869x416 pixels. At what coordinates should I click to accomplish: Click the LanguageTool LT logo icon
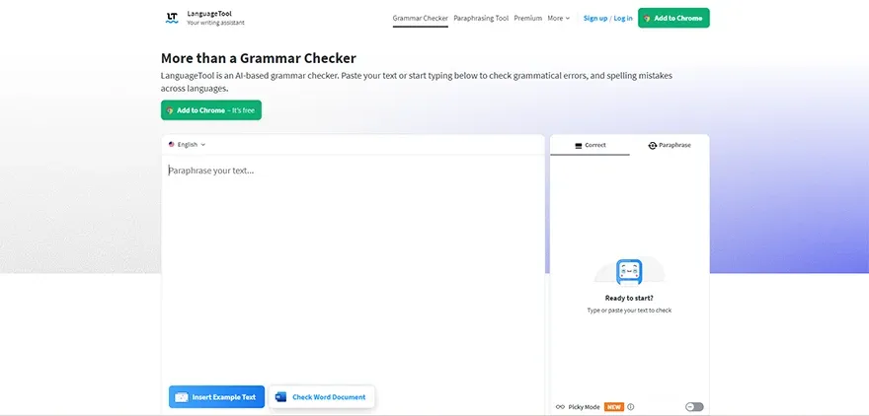[172, 18]
